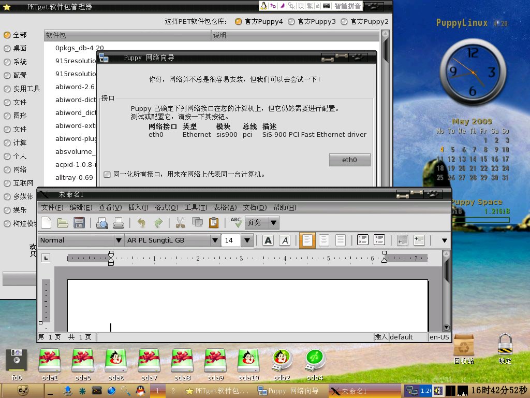
Task: Switch to virtual desktop 2
Action: pyautogui.click(x=173, y=391)
